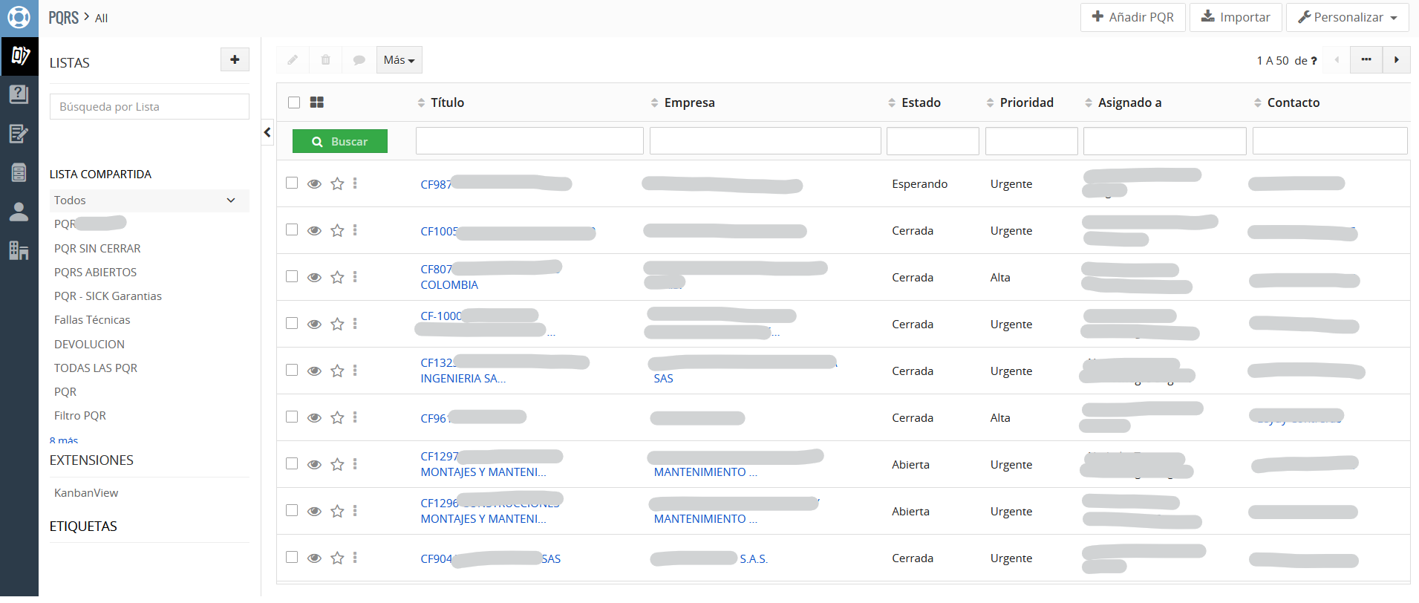Select the Filtro PQR list
1419x603 pixels.
(80, 415)
